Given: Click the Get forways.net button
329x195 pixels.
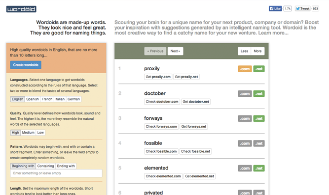Looking at the screenshot, I should coord(194,126).
